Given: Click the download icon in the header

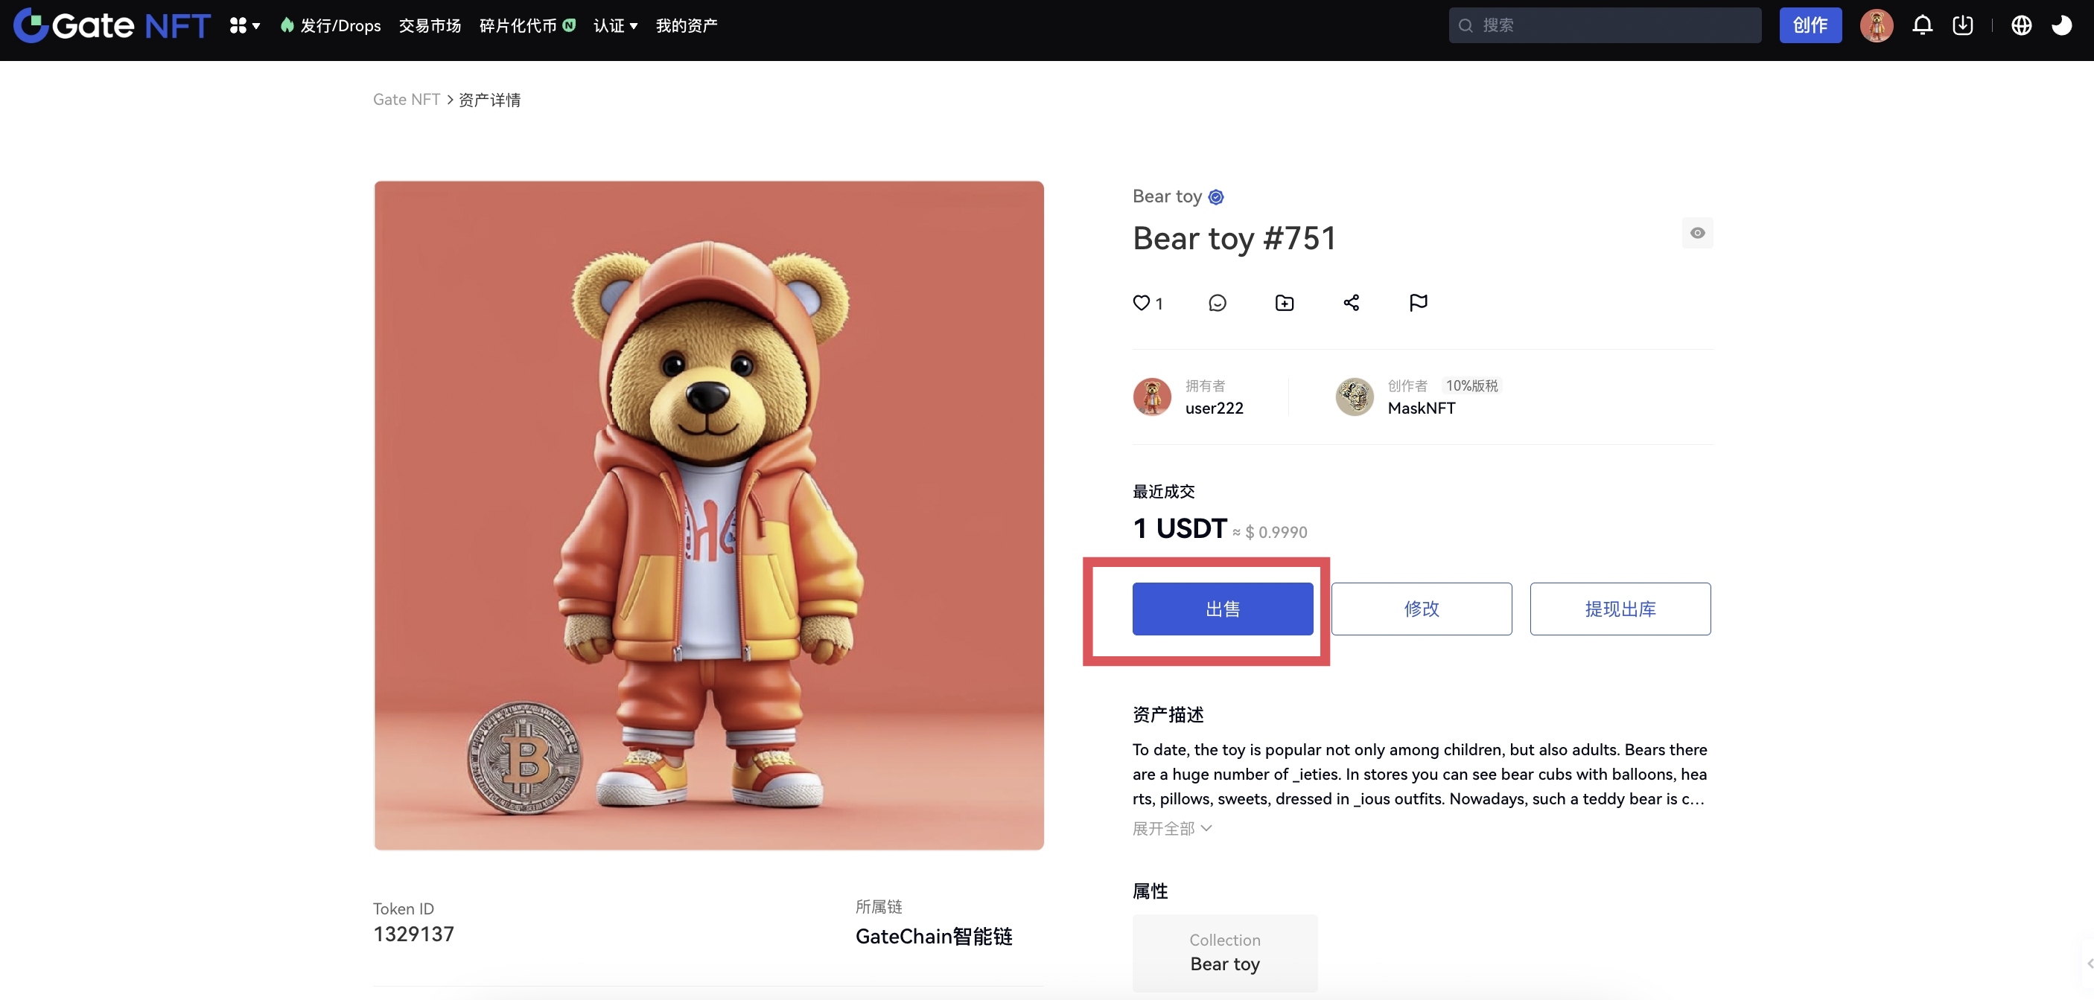Looking at the screenshot, I should pos(1962,25).
